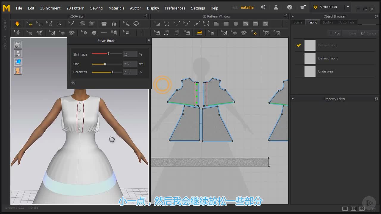This screenshot has height=214, width=381.
Task: Undock the Object Browser with the pop-out icon
Action: pyautogui.click(x=376, y=16)
